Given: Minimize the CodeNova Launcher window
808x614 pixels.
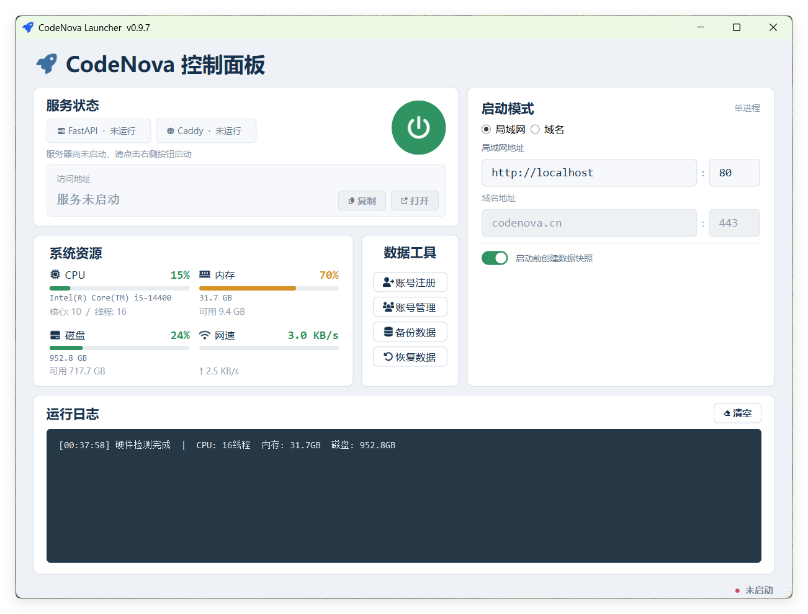Looking at the screenshot, I should (x=701, y=27).
